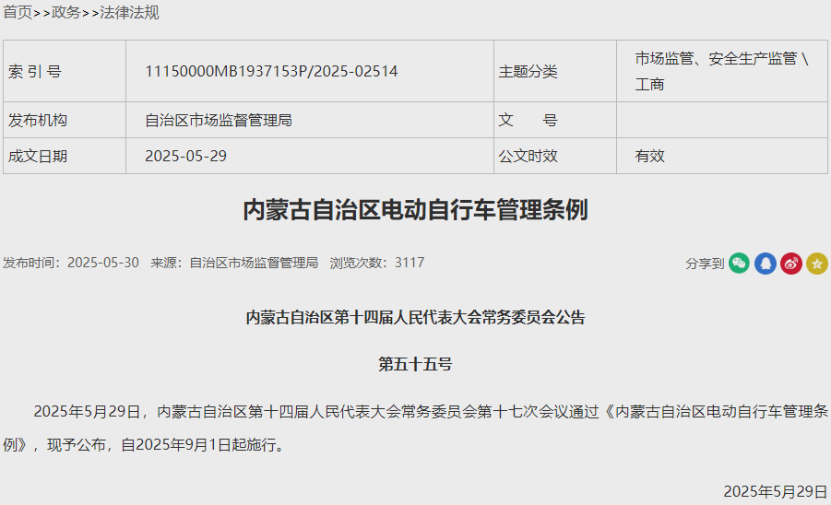Click the source 来源：自治区市场监督管理局
831x505 pixels.
[x=234, y=263]
